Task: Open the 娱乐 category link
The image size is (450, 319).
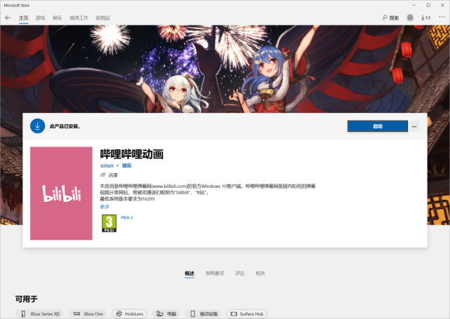Action: click(126, 165)
